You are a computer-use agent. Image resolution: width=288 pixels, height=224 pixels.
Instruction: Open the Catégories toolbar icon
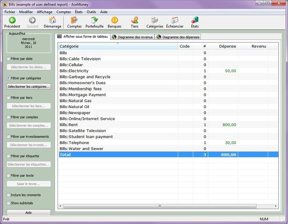(155, 22)
